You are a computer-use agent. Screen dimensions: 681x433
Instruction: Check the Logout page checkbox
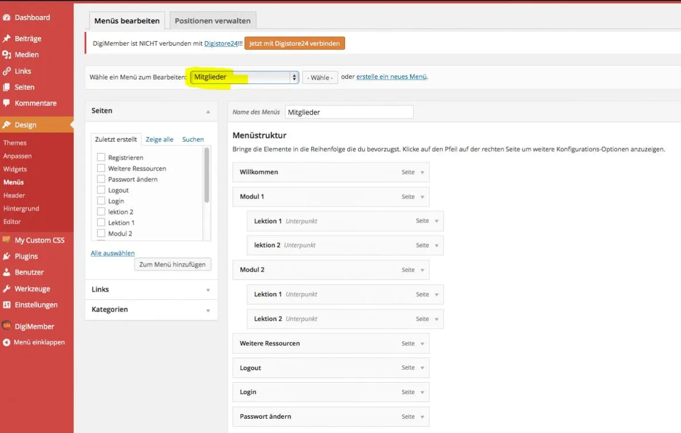pyautogui.click(x=101, y=190)
